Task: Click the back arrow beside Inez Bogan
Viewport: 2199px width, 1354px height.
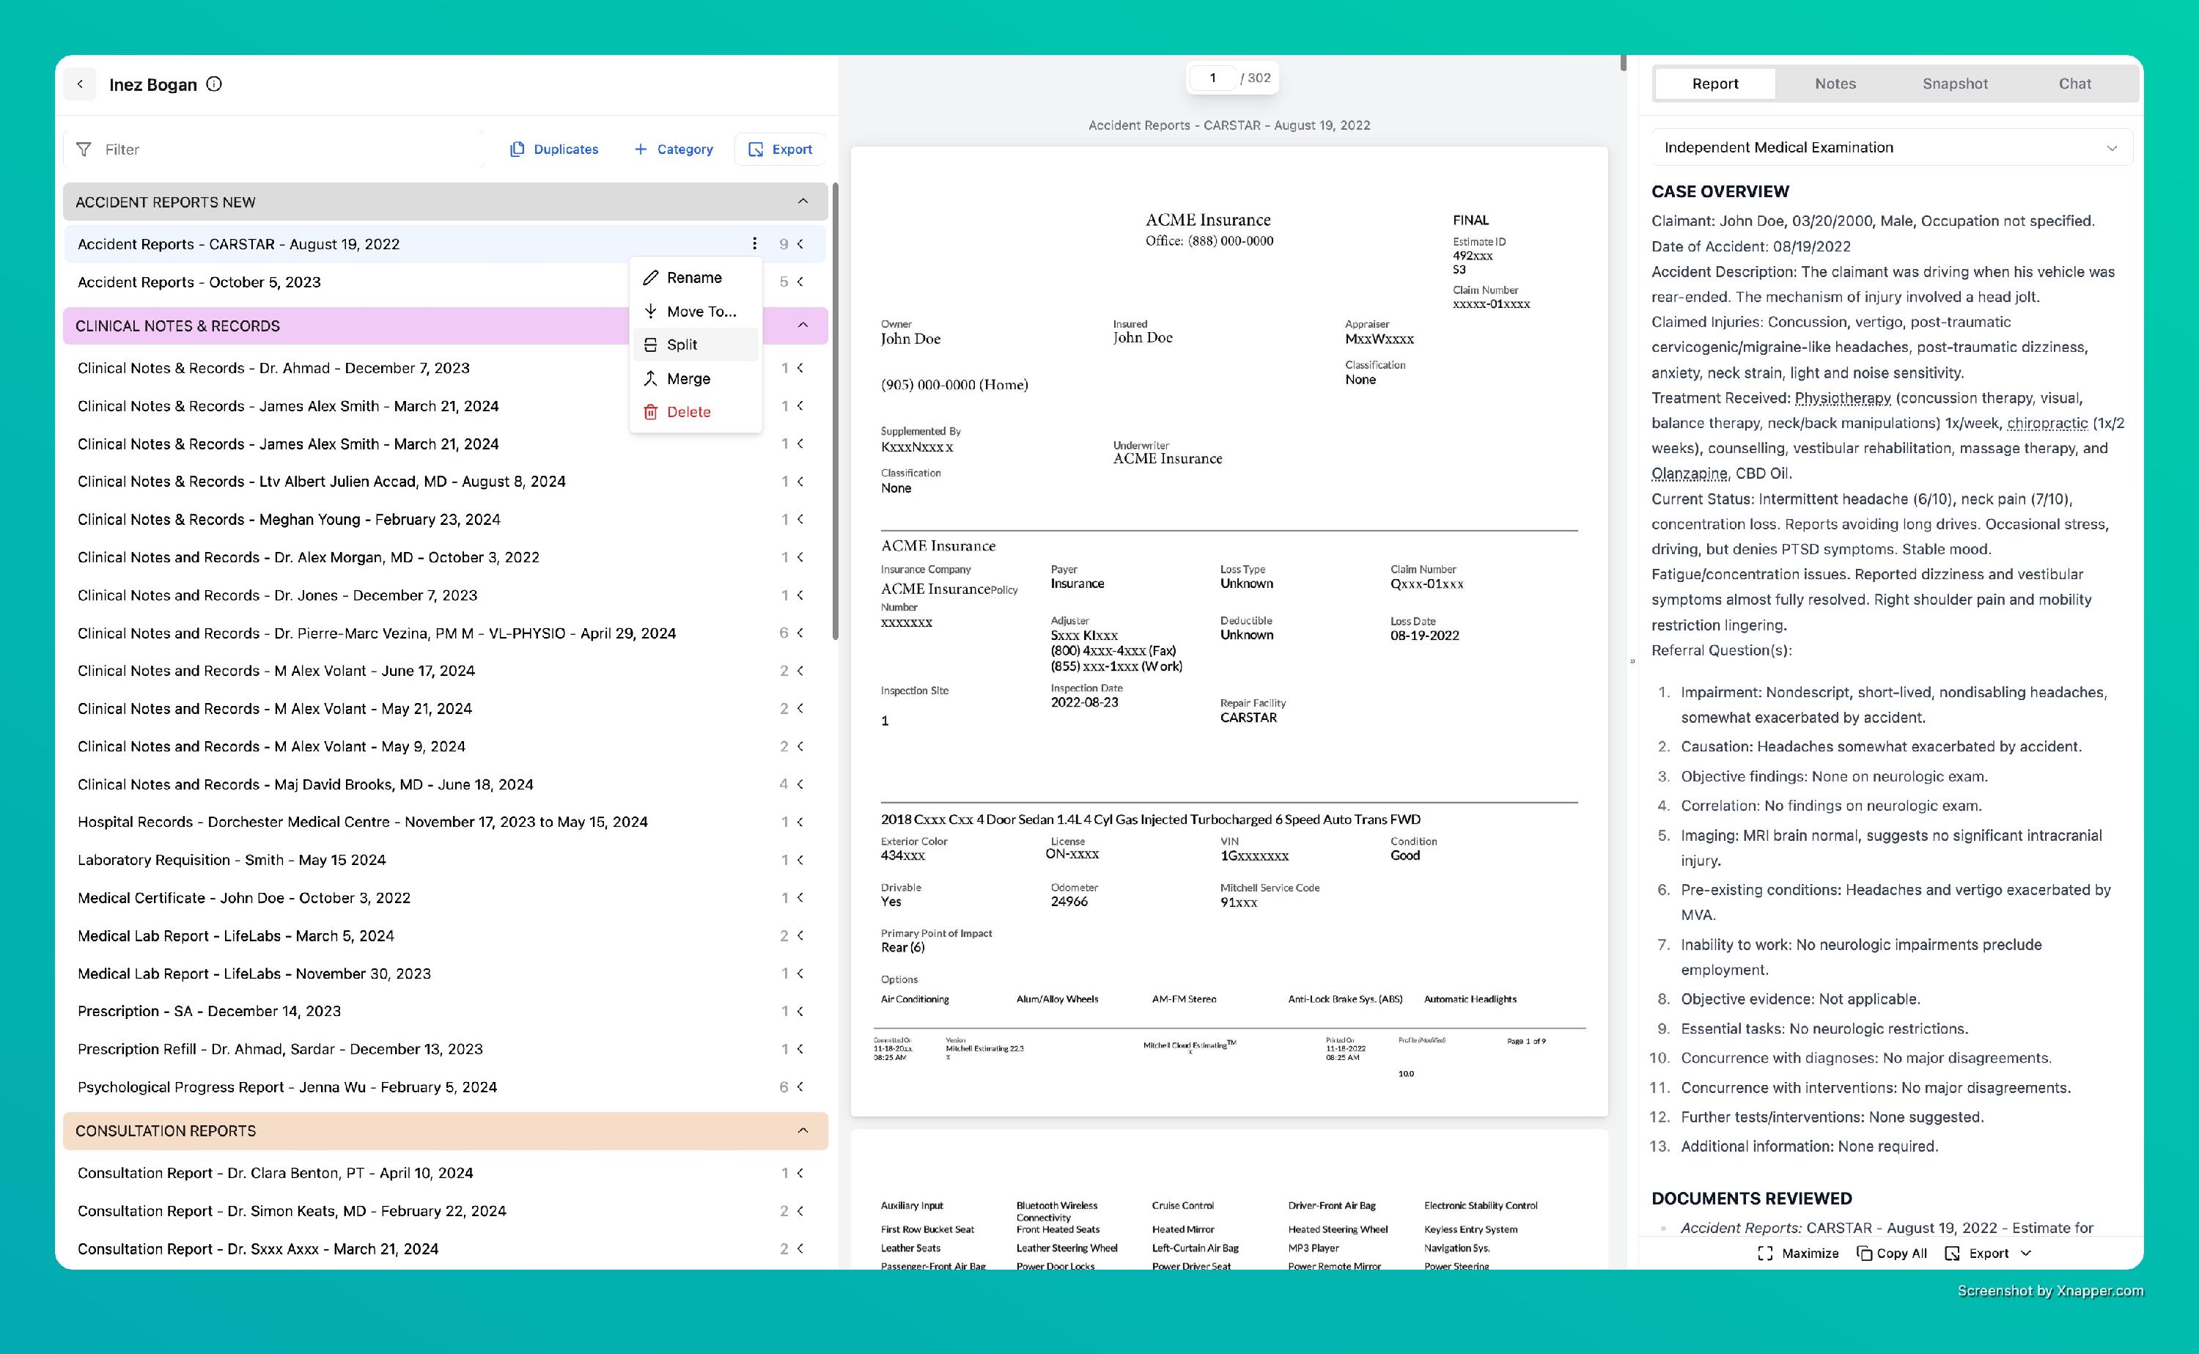Action: [x=81, y=84]
